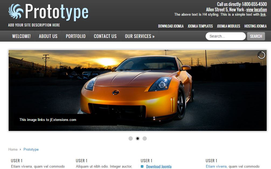Select the third slideshow dot

pos(145,138)
